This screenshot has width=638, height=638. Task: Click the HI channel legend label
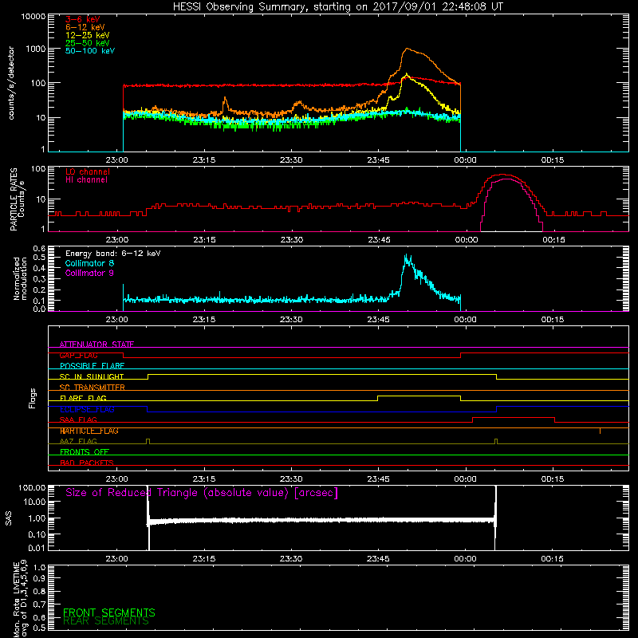[86, 180]
